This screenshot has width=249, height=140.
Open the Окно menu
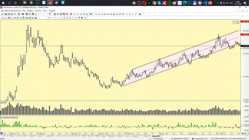coord(45,10)
